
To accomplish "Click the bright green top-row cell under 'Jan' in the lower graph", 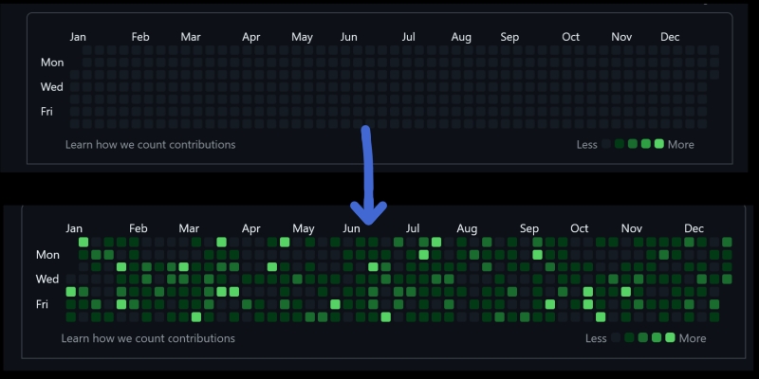I will tap(83, 243).
